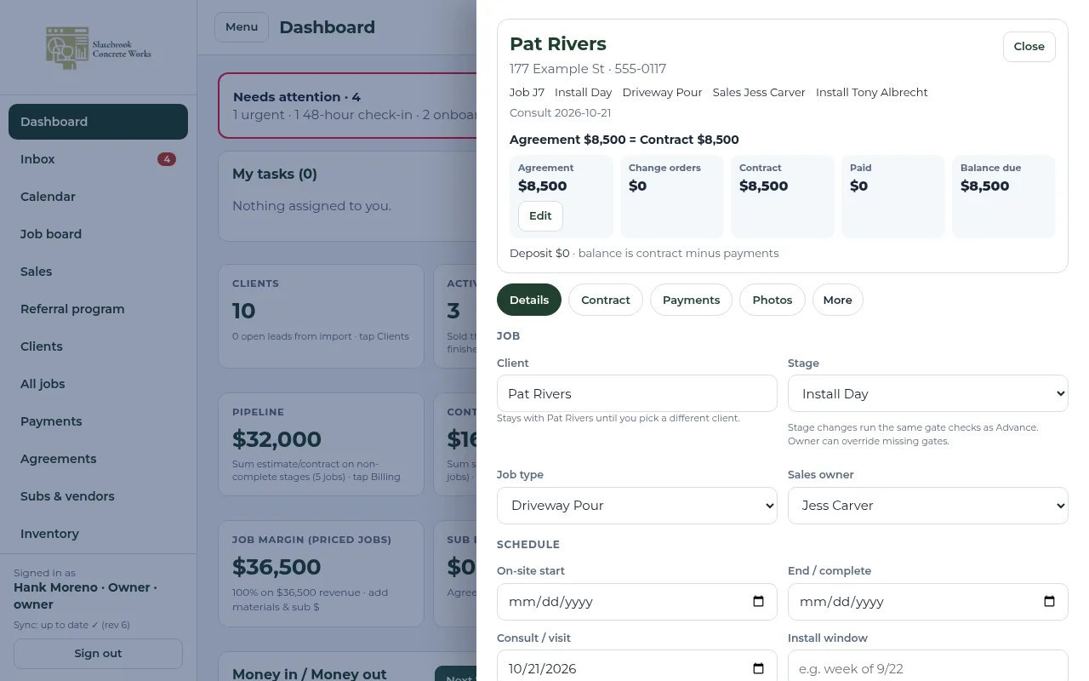Open calendar picker for Consult / visit date

point(759,668)
